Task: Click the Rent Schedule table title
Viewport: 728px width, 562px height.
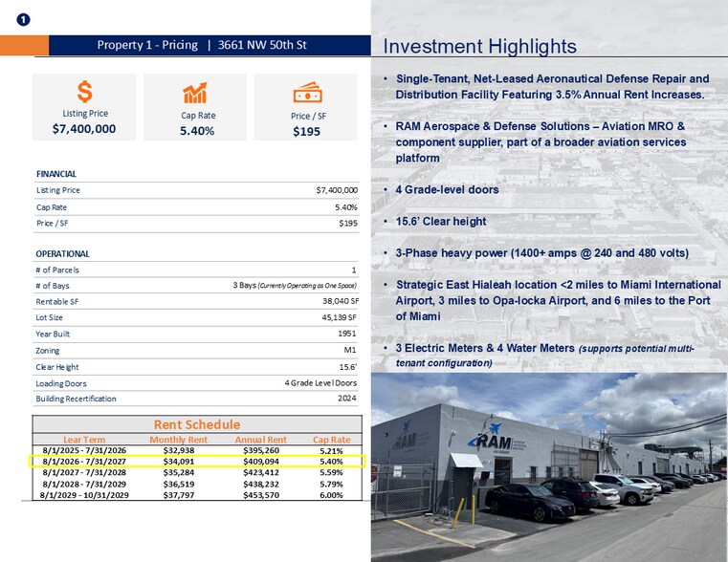Action: [x=197, y=424]
